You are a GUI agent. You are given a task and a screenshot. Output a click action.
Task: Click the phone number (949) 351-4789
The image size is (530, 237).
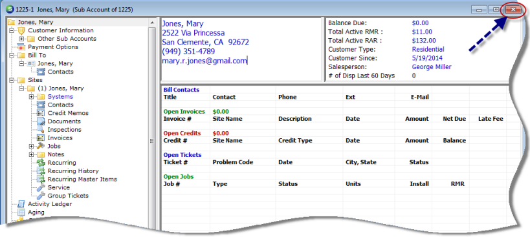tap(188, 52)
